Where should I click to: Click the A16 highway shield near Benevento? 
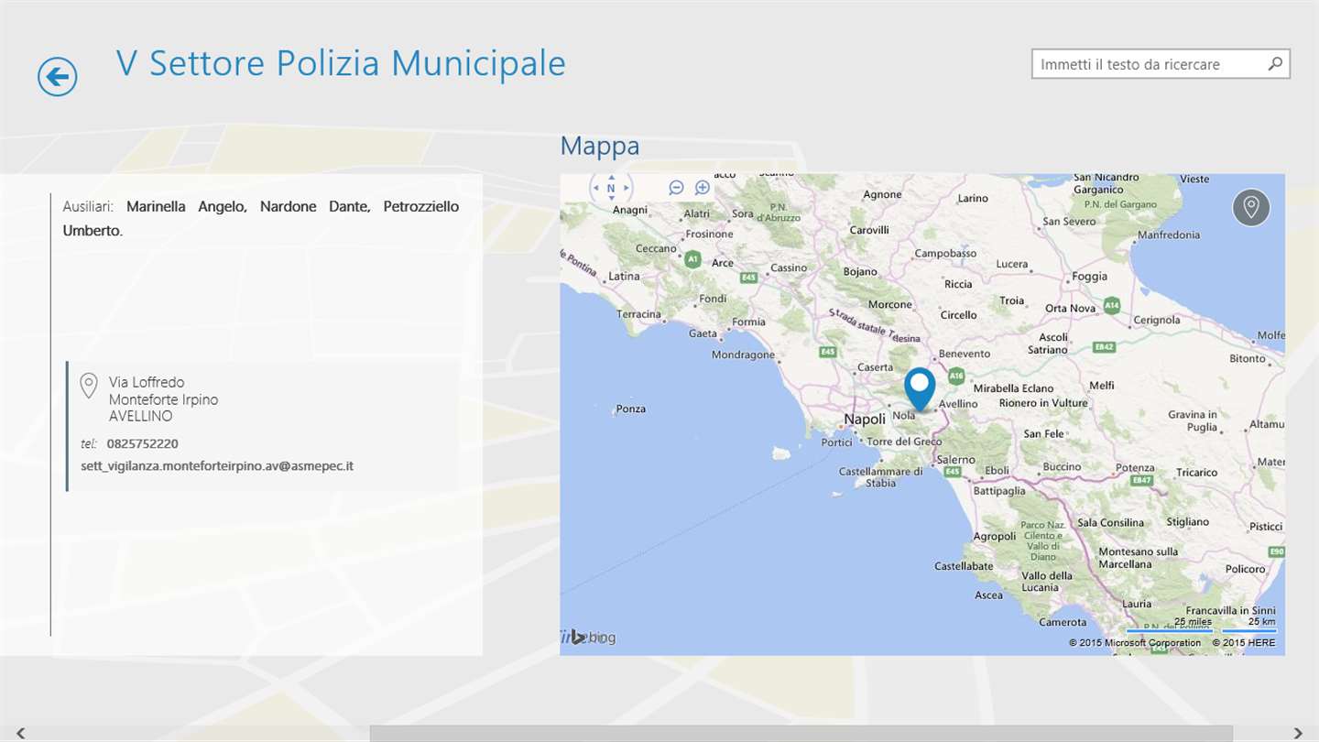[956, 376]
